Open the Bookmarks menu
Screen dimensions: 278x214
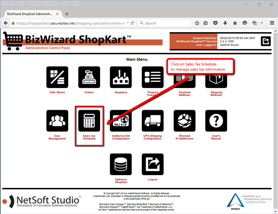pos(50,3)
